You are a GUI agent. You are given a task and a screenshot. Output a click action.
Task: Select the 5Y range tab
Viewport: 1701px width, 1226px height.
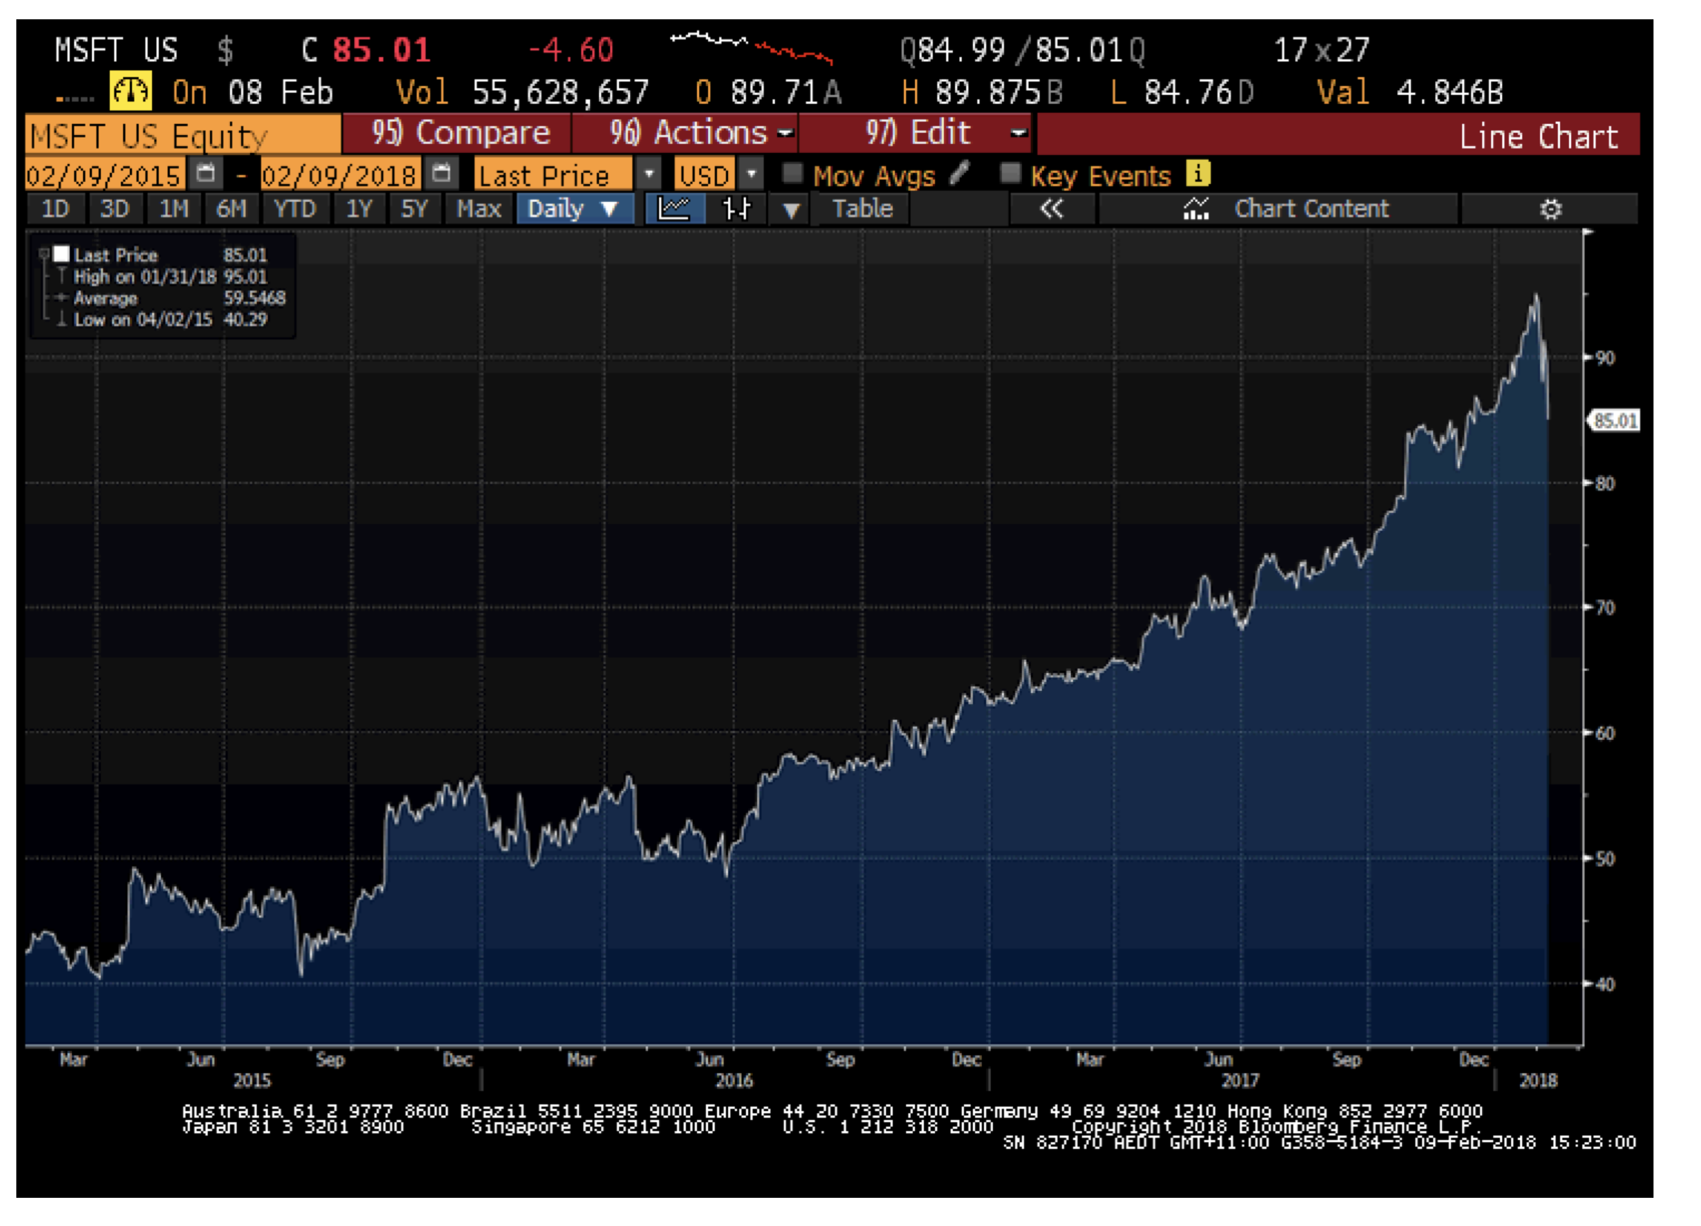point(414,209)
